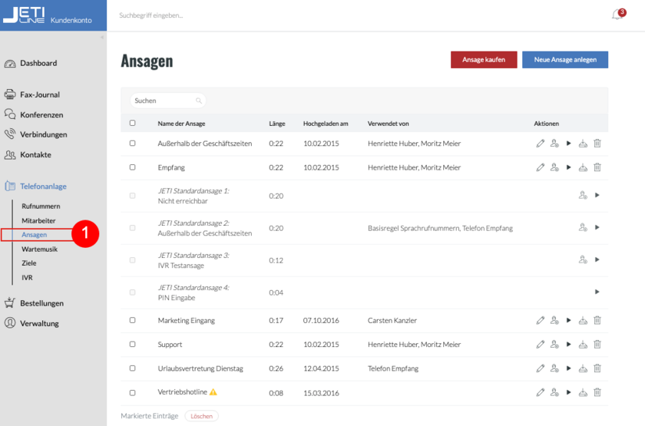Collapse the sidebar using the top arrow
The image size is (645, 426).
point(102,36)
